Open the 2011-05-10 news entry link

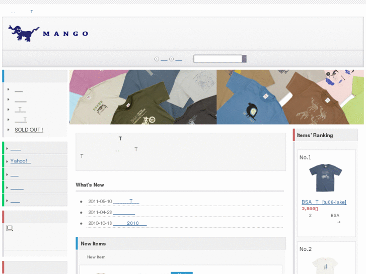click(126, 201)
